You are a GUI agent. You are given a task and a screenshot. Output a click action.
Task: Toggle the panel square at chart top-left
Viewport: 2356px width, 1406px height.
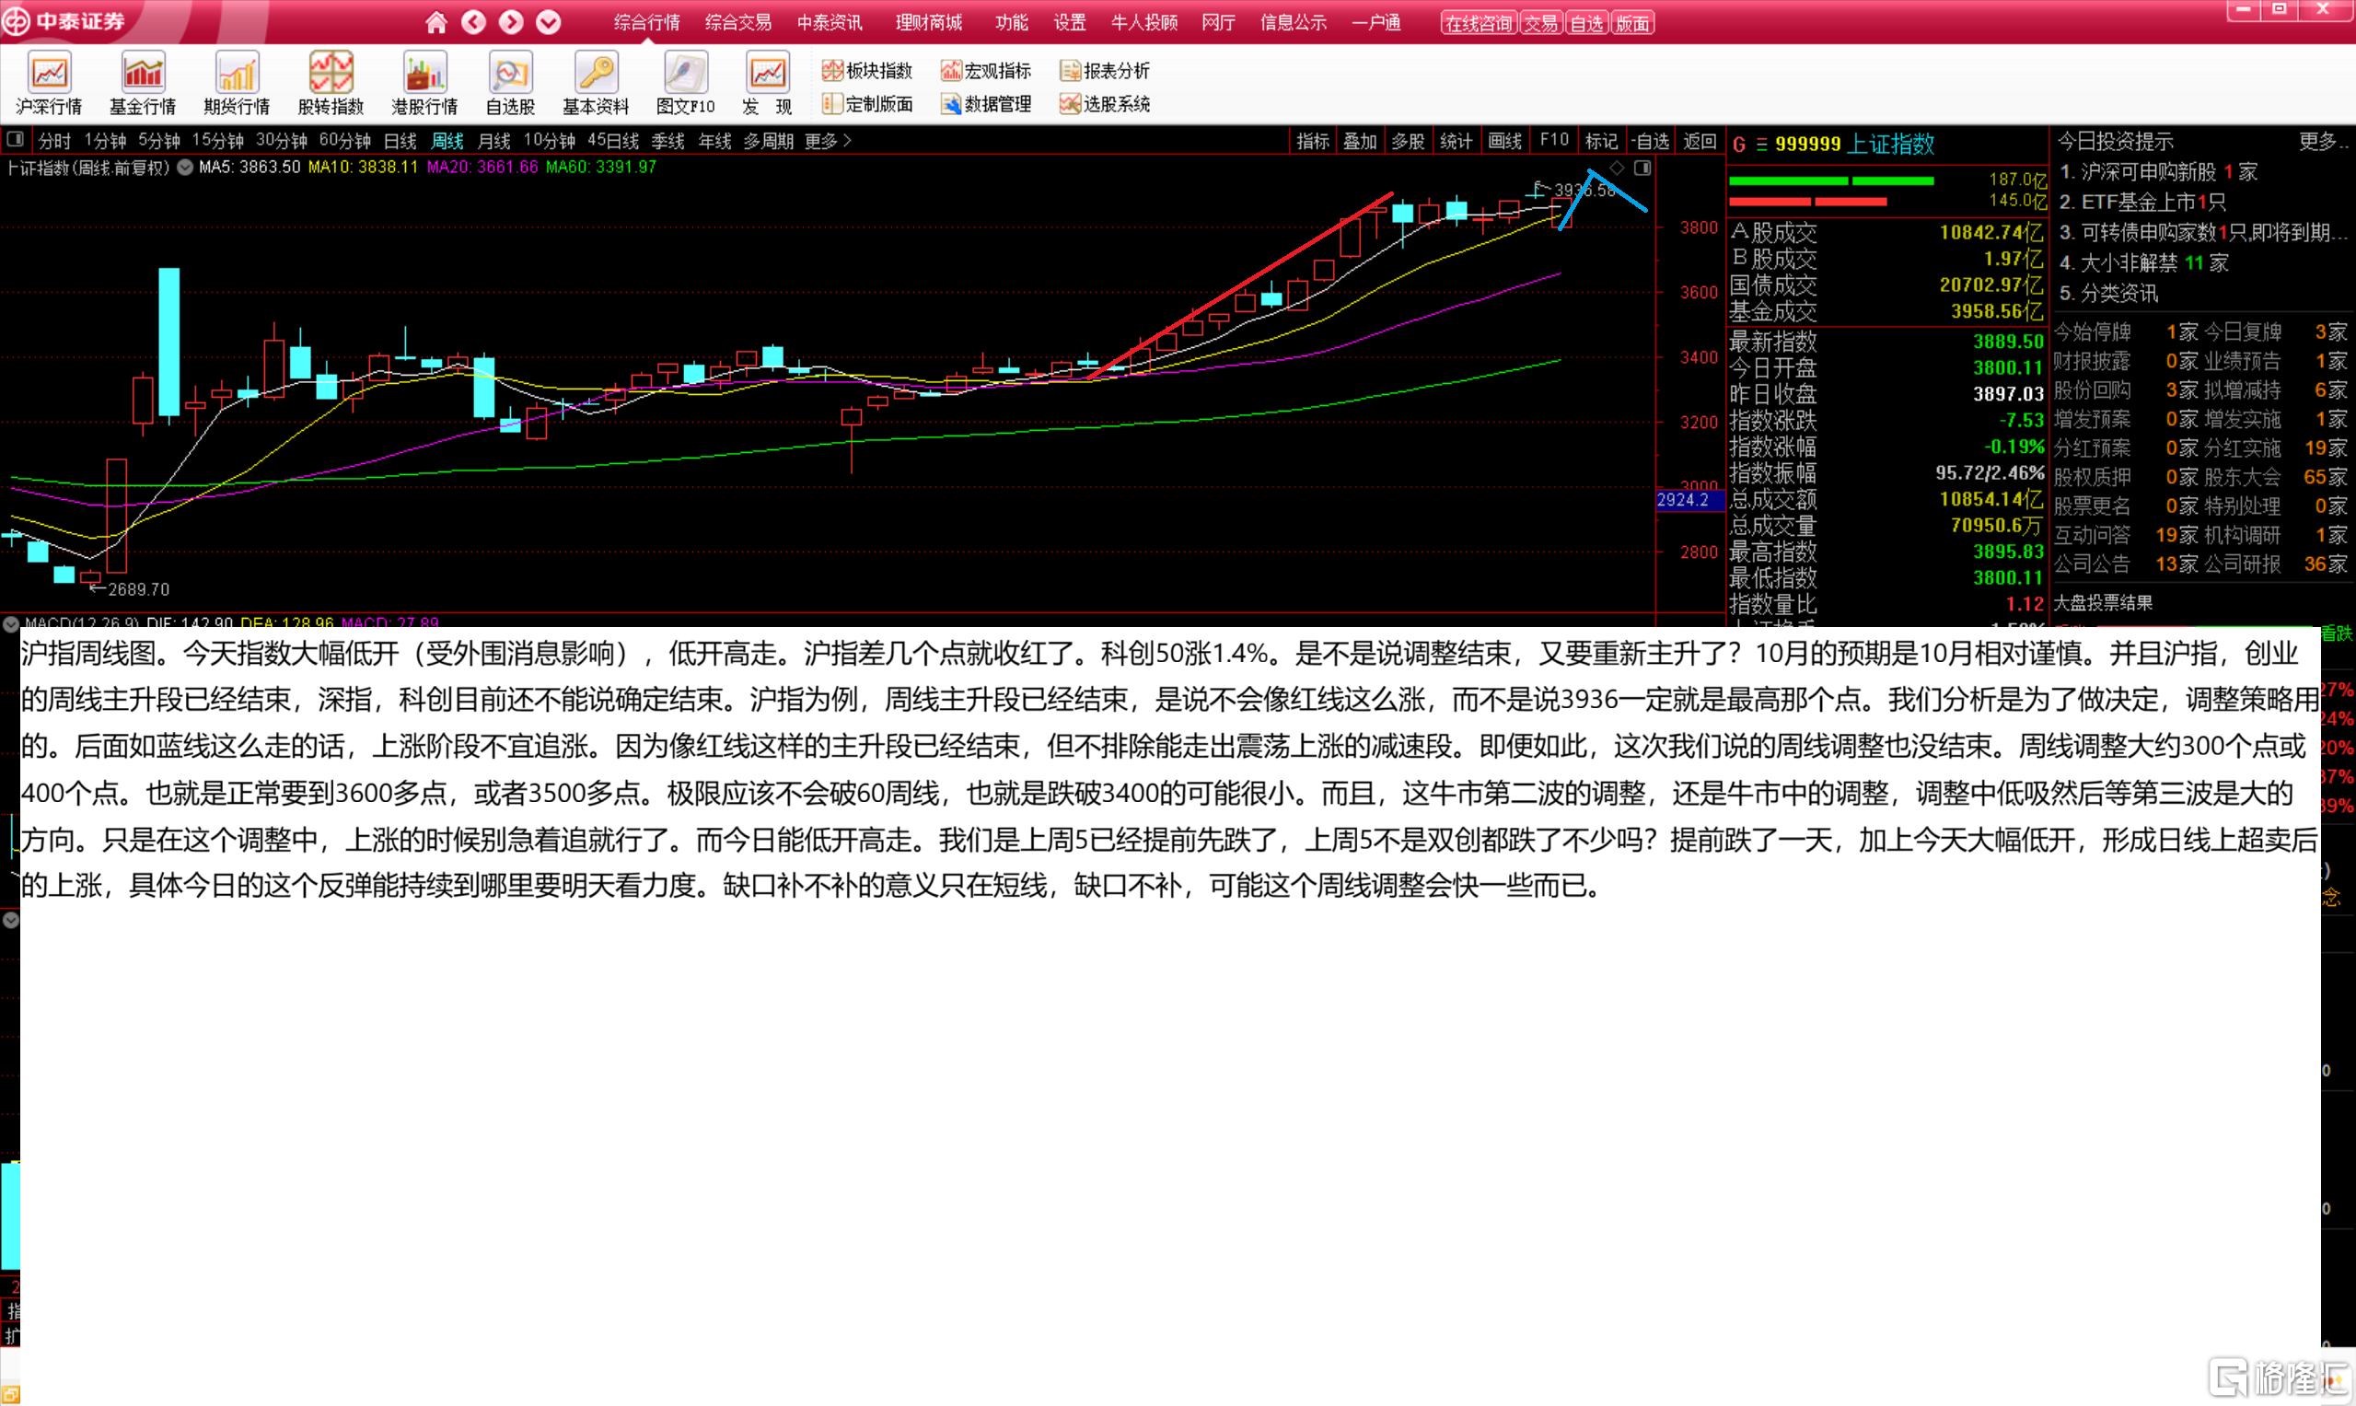coord(14,140)
